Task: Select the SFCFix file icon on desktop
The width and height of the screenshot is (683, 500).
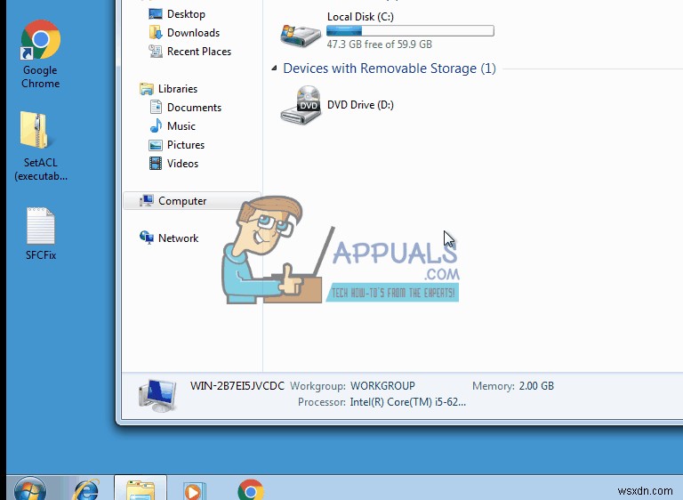Action: [x=41, y=226]
